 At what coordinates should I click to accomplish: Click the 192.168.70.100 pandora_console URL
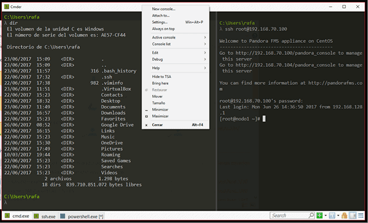point(285,53)
